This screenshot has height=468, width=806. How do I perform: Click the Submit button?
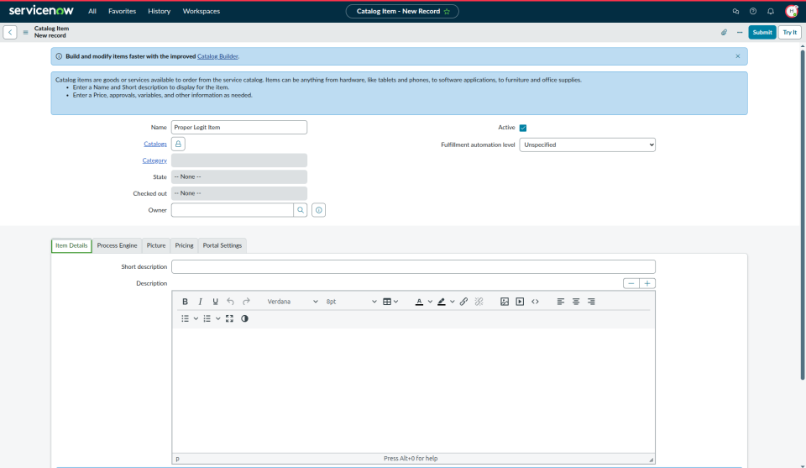762,33
